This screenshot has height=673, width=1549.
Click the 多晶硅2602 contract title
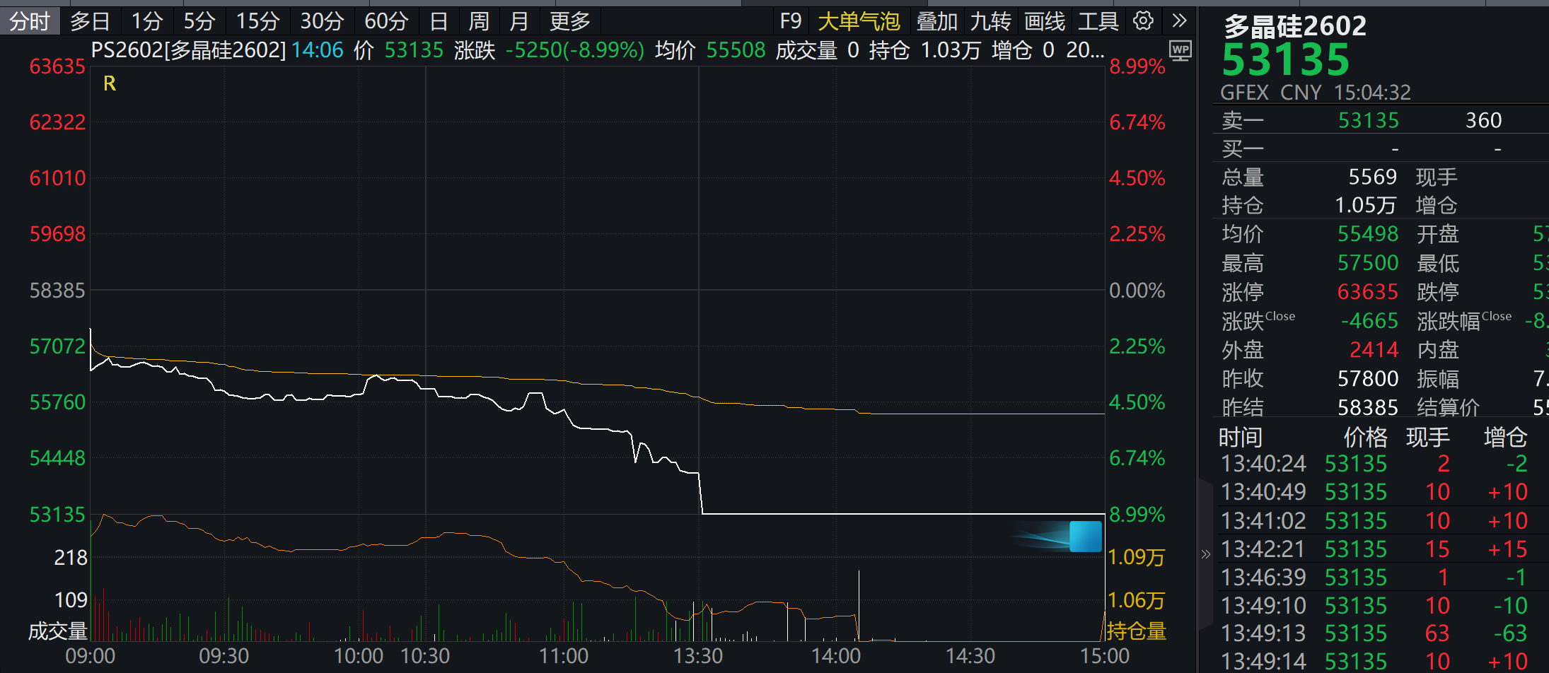pyautogui.click(x=1294, y=26)
